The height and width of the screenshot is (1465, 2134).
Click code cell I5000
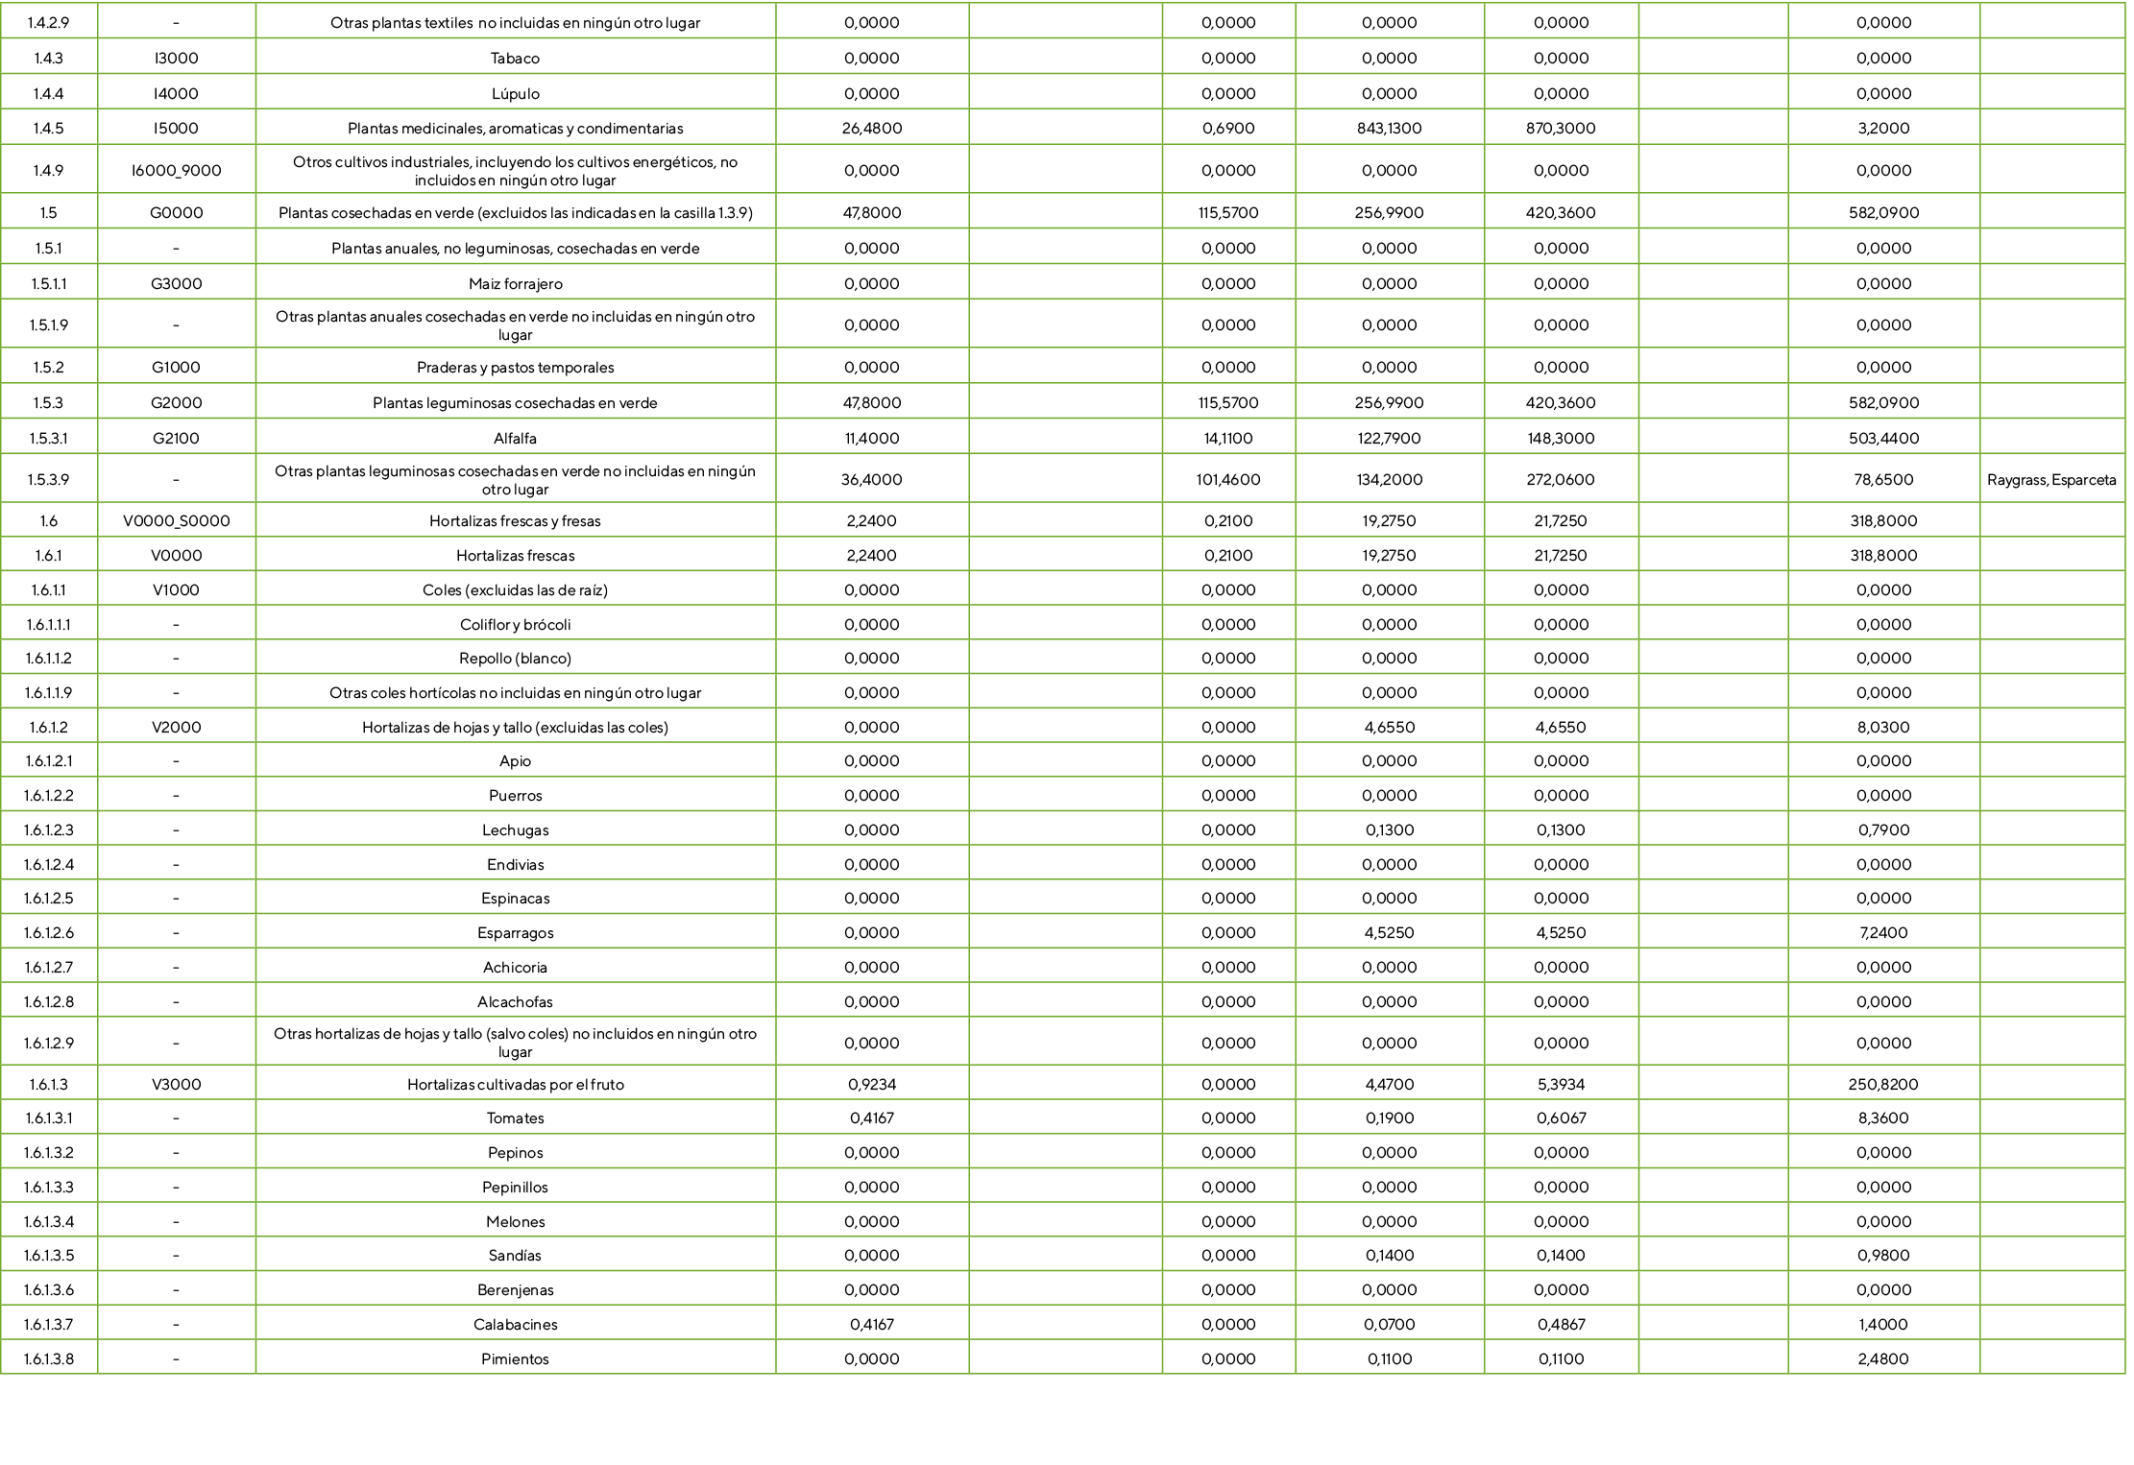tap(176, 129)
